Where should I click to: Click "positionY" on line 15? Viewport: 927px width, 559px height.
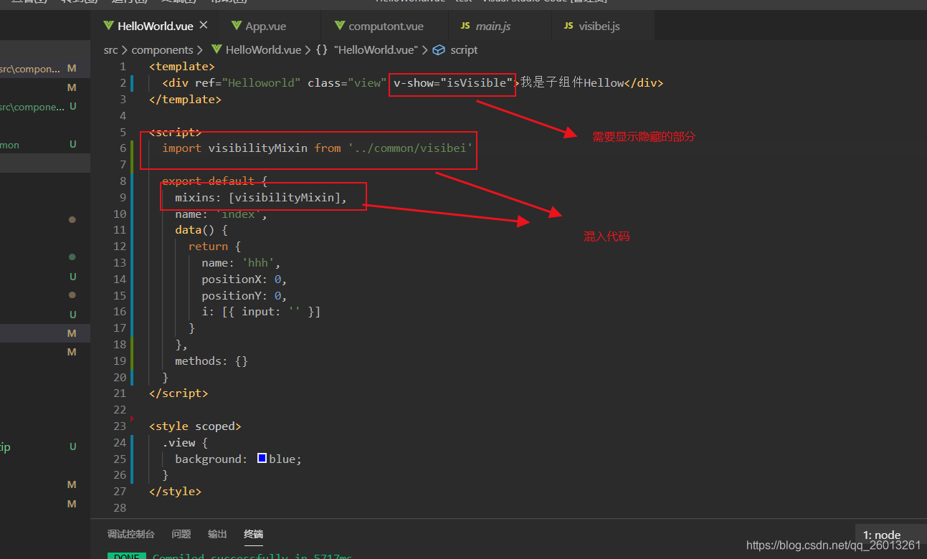231,295
